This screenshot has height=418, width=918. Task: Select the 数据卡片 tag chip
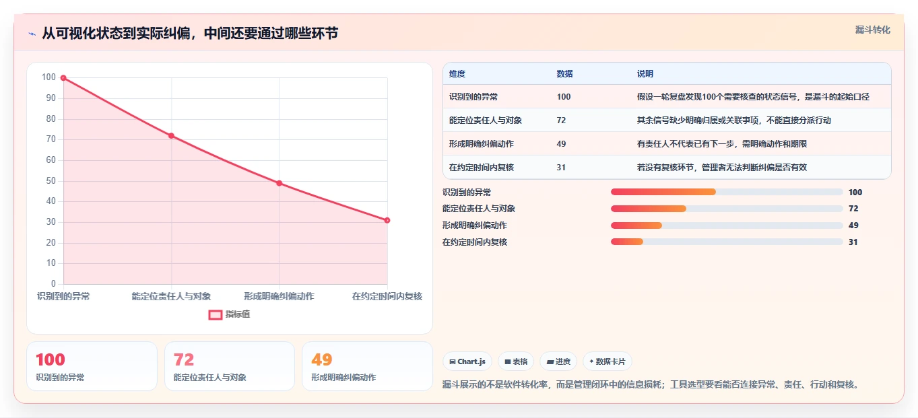point(608,361)
